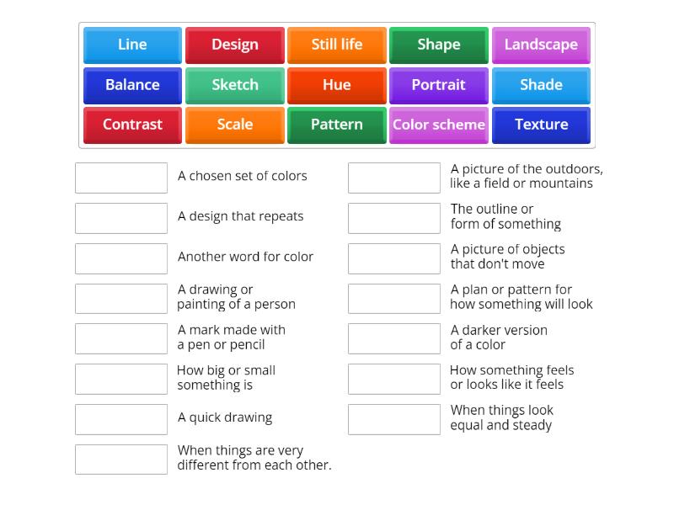Click the Shade tile
The height and width of the screenshot is (505, 674).
[541, 85]
